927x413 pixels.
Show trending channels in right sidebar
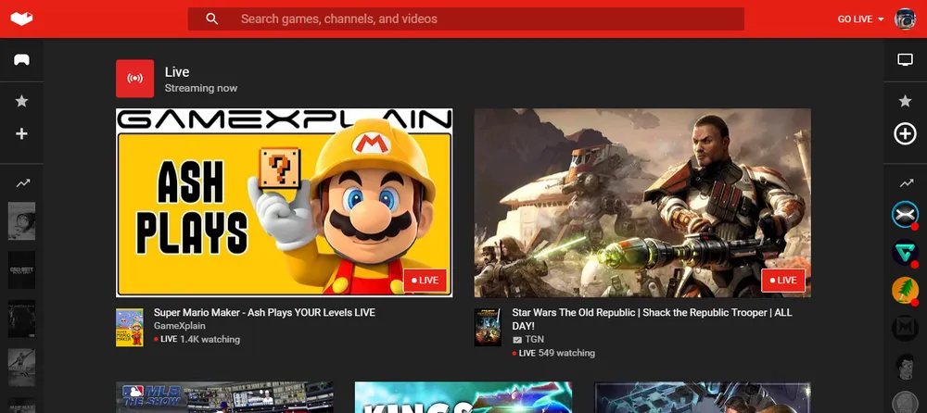tap(905, 183)
